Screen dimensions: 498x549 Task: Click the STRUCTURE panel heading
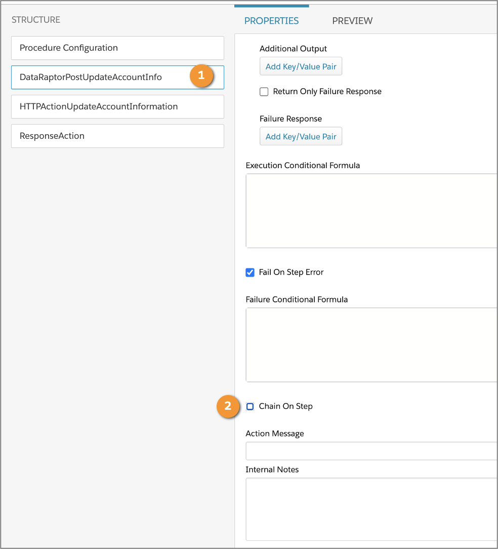pyautogui.click(x=36, y=20)
